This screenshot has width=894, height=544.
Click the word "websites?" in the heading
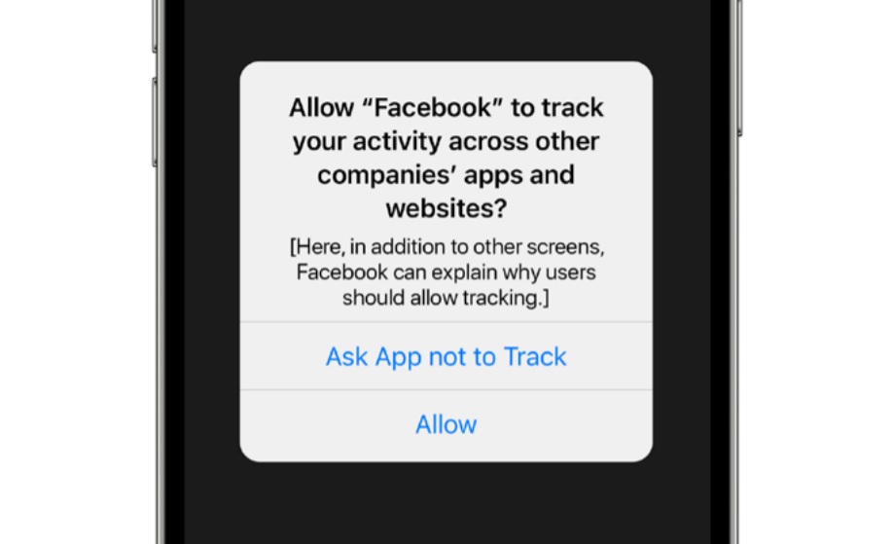(x=446, y=208)
